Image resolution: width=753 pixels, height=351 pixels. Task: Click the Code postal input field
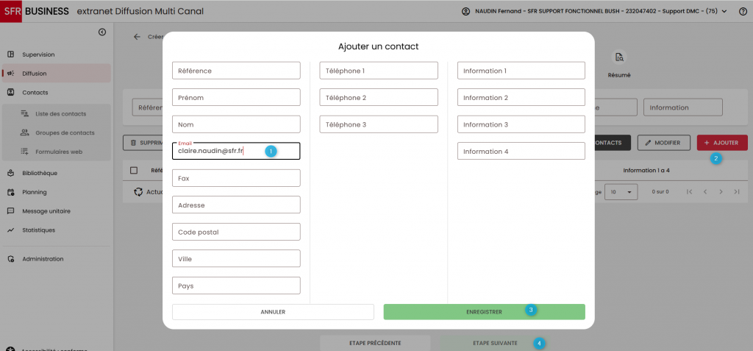point(236,232)
